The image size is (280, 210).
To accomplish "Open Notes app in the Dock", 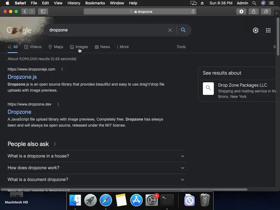I will (x=121, y=200).
